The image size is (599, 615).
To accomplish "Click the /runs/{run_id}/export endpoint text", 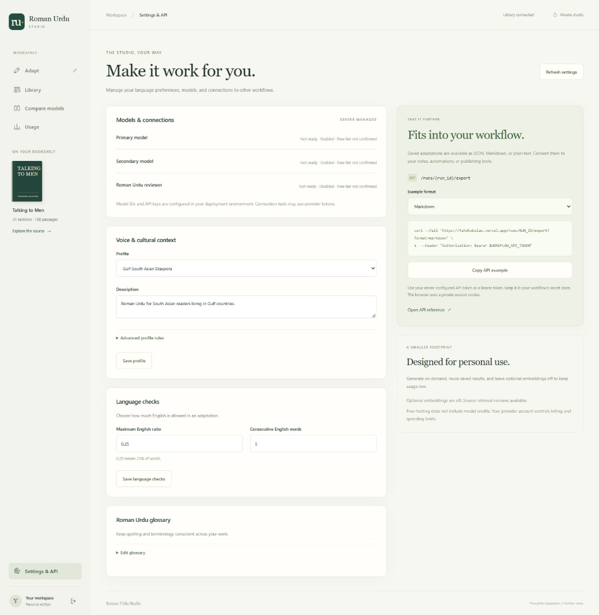I will (446, 178).
